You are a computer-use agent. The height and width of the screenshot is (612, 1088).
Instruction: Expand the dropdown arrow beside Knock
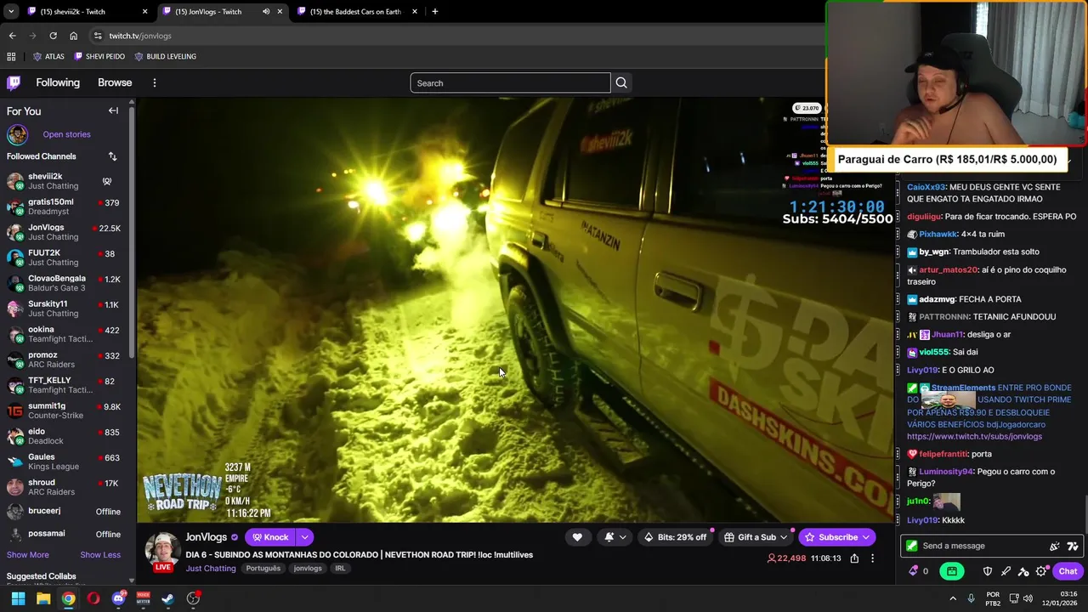[304, 537]
